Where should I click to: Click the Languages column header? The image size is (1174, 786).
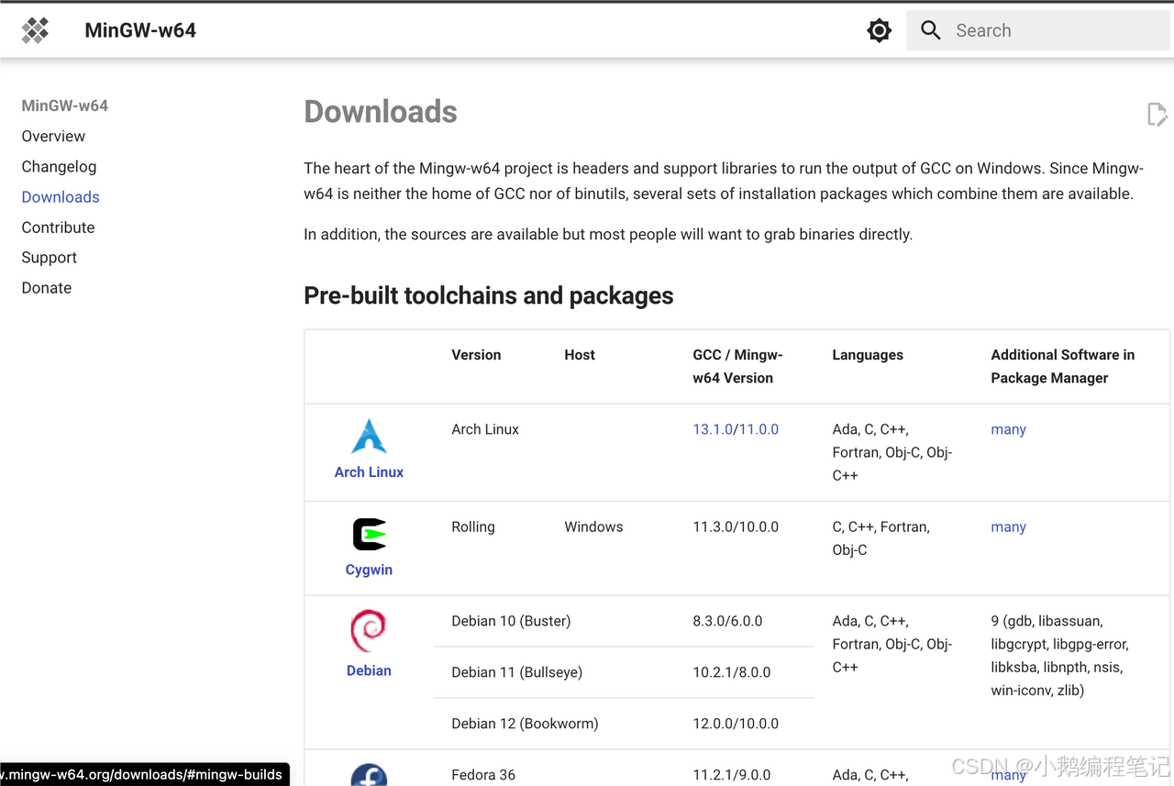868,355
